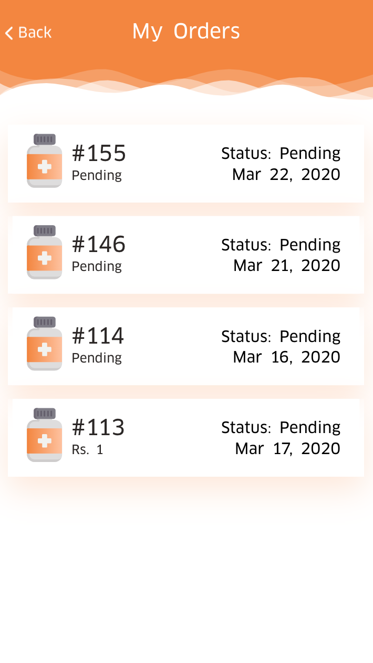The width and height of the screenshot is (373, 663).
Task: Select the Mar 17, 2020 date
Action: coord(288,449)
